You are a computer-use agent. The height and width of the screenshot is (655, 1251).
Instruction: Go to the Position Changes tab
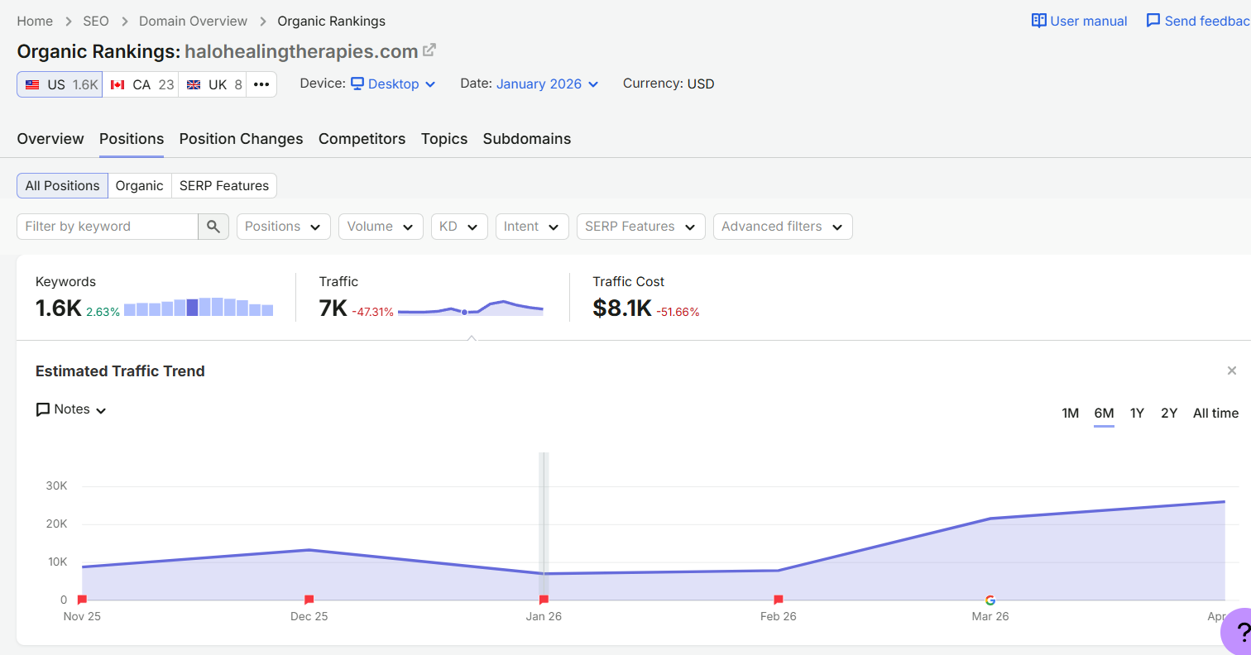[241, 139]
